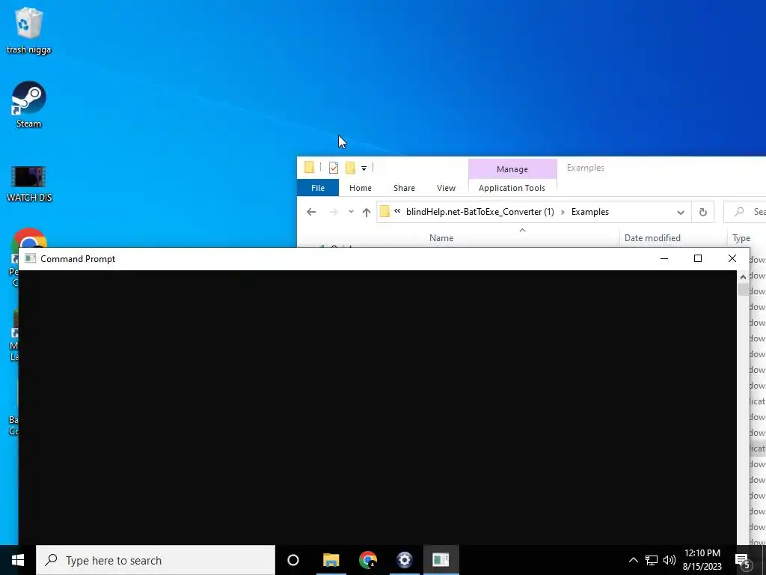
Task: Switch to the Share ribbon tab
Action: [x=404, y=188]
